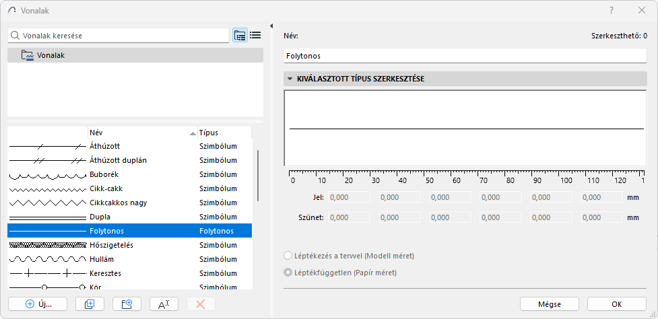Click the first Szünet value field

[x=349, y=217]
